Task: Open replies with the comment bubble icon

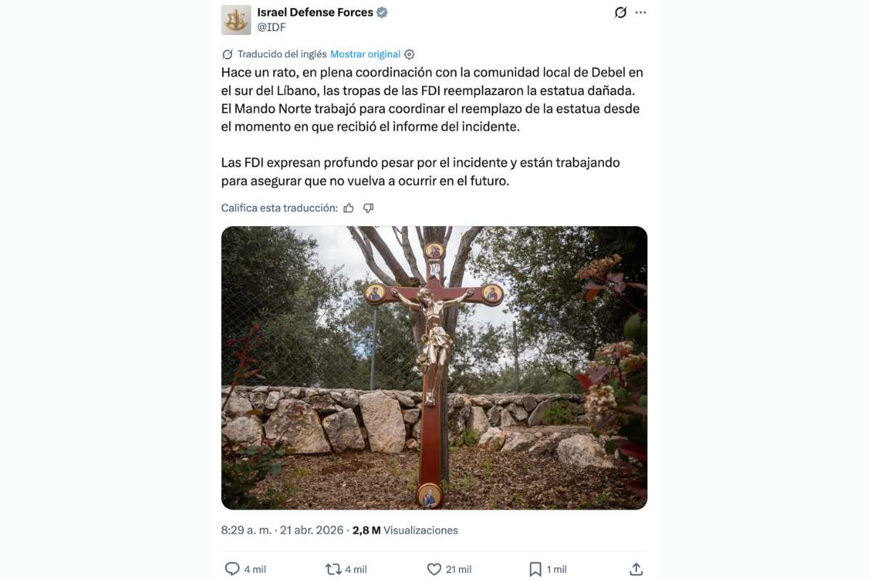Action: click(x=231, y=568)
